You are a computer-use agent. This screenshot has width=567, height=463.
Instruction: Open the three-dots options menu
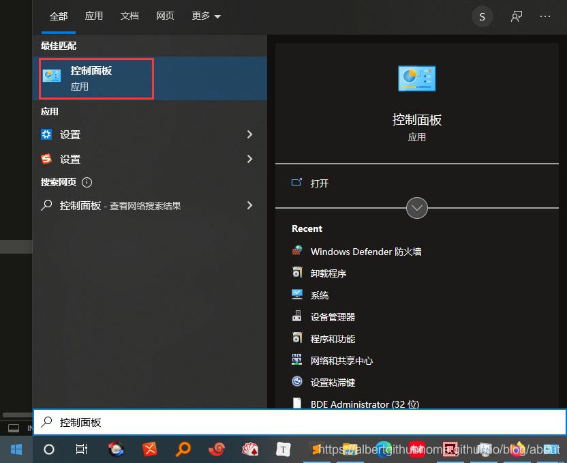click(x=545, y=16)
